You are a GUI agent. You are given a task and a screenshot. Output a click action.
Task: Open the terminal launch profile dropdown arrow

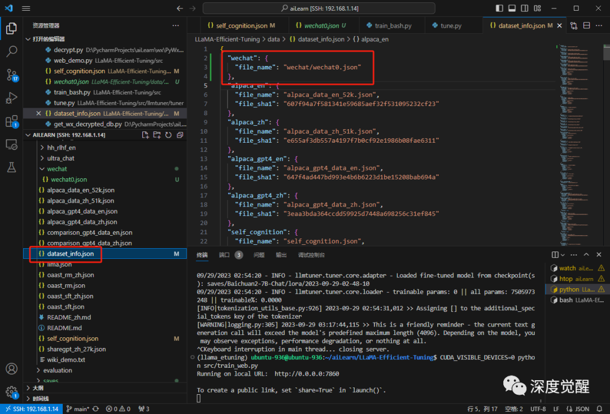point(563,255)
